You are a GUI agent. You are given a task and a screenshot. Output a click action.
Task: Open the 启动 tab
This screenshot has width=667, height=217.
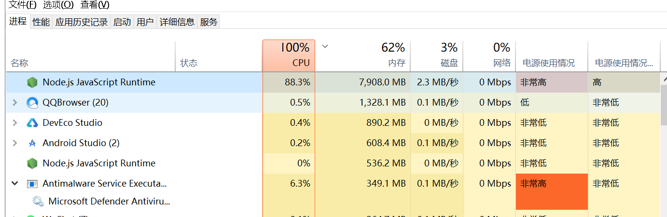pos(122,22)
